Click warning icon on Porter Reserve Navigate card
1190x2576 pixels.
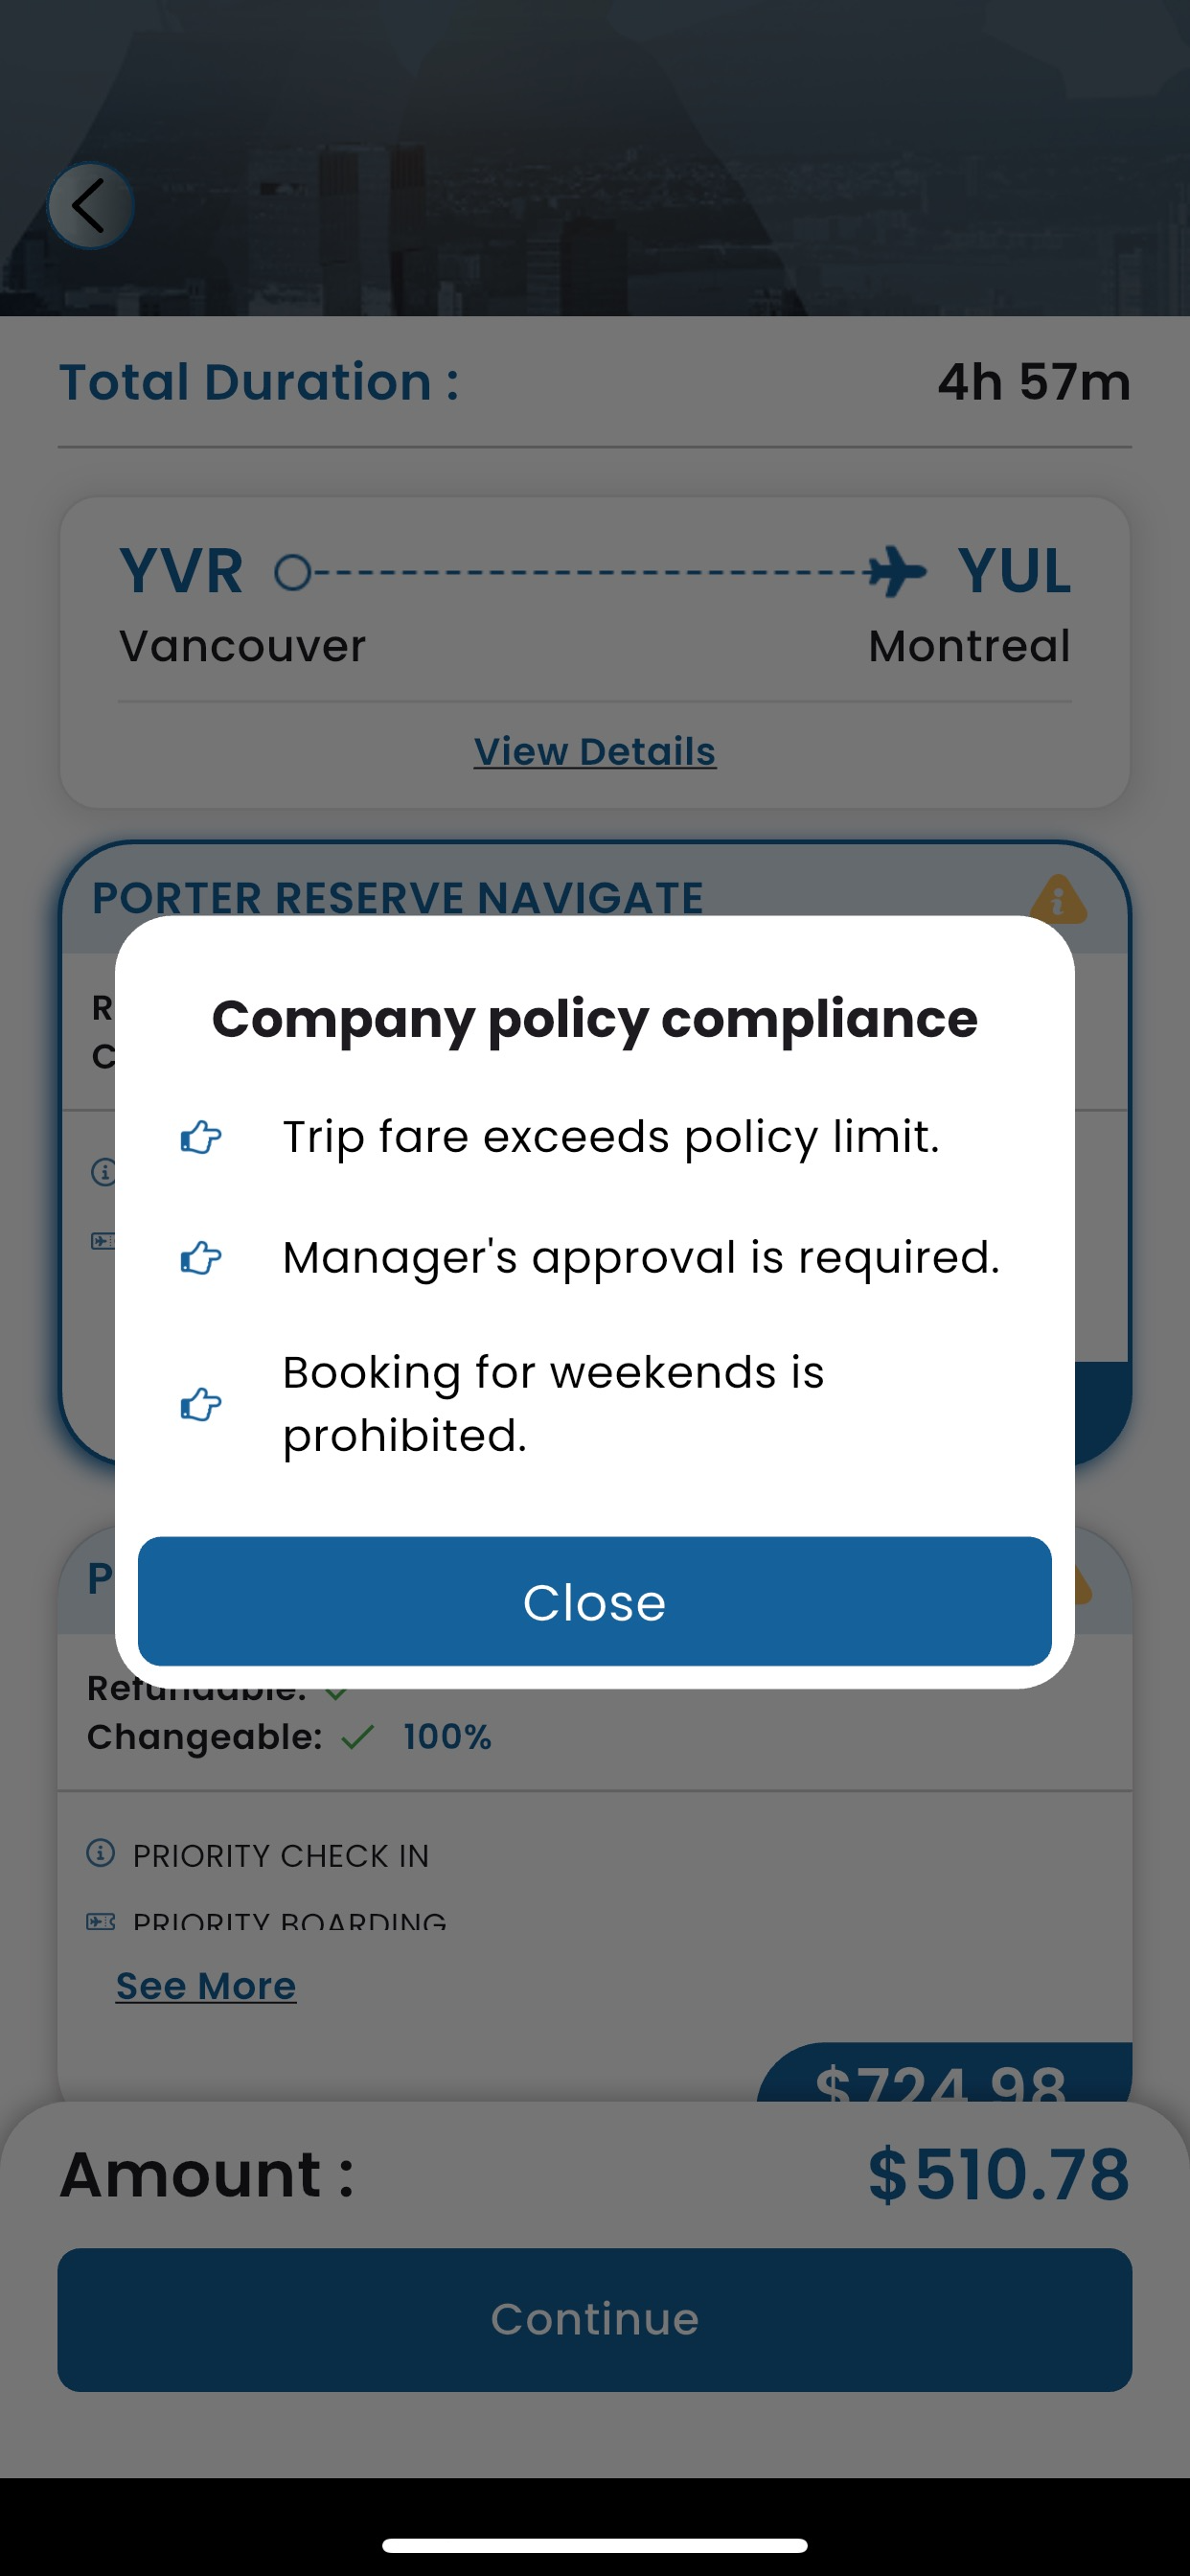1057,898
